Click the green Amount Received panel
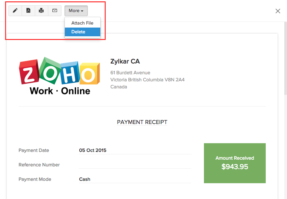 click(235, 163)
